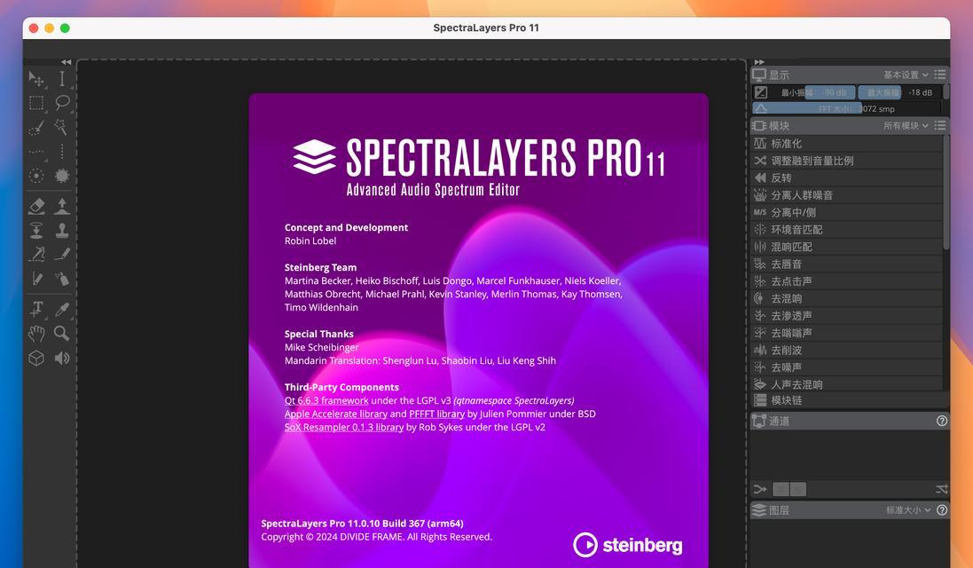The height and width of the screenshot is (568, 973).
Task: Collapse the right panel with double arrows
Action: 759,62
